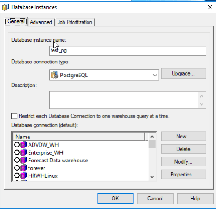Open the Job Prioritization tab

(75, 22)
